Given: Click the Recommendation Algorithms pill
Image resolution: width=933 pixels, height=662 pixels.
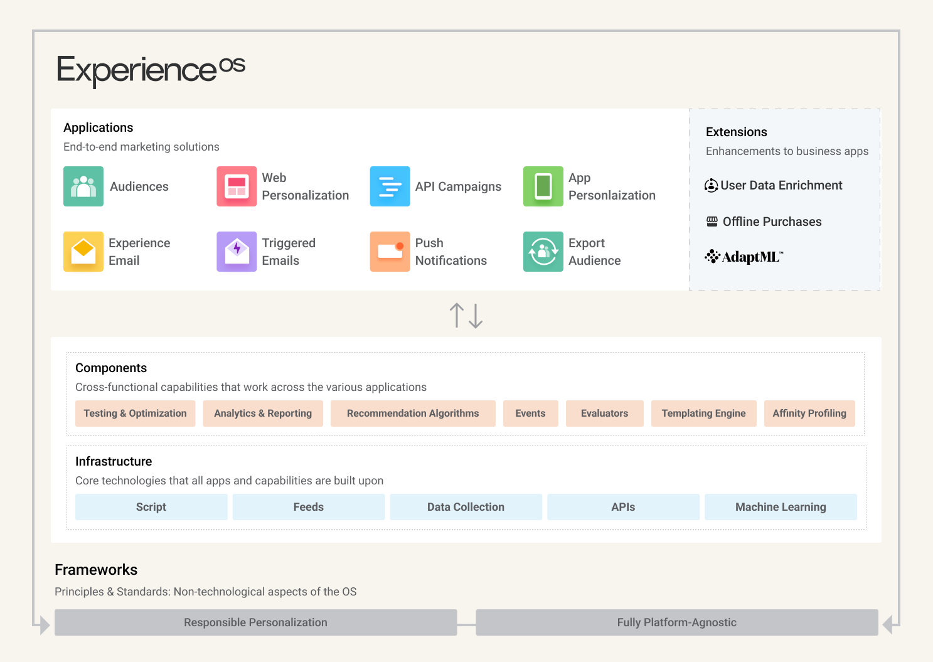Looking at the screenshot, I should (412, 413).
